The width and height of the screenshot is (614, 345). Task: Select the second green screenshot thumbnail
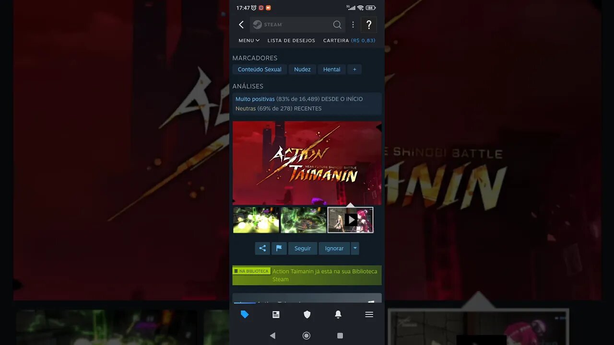coord(303,220)
